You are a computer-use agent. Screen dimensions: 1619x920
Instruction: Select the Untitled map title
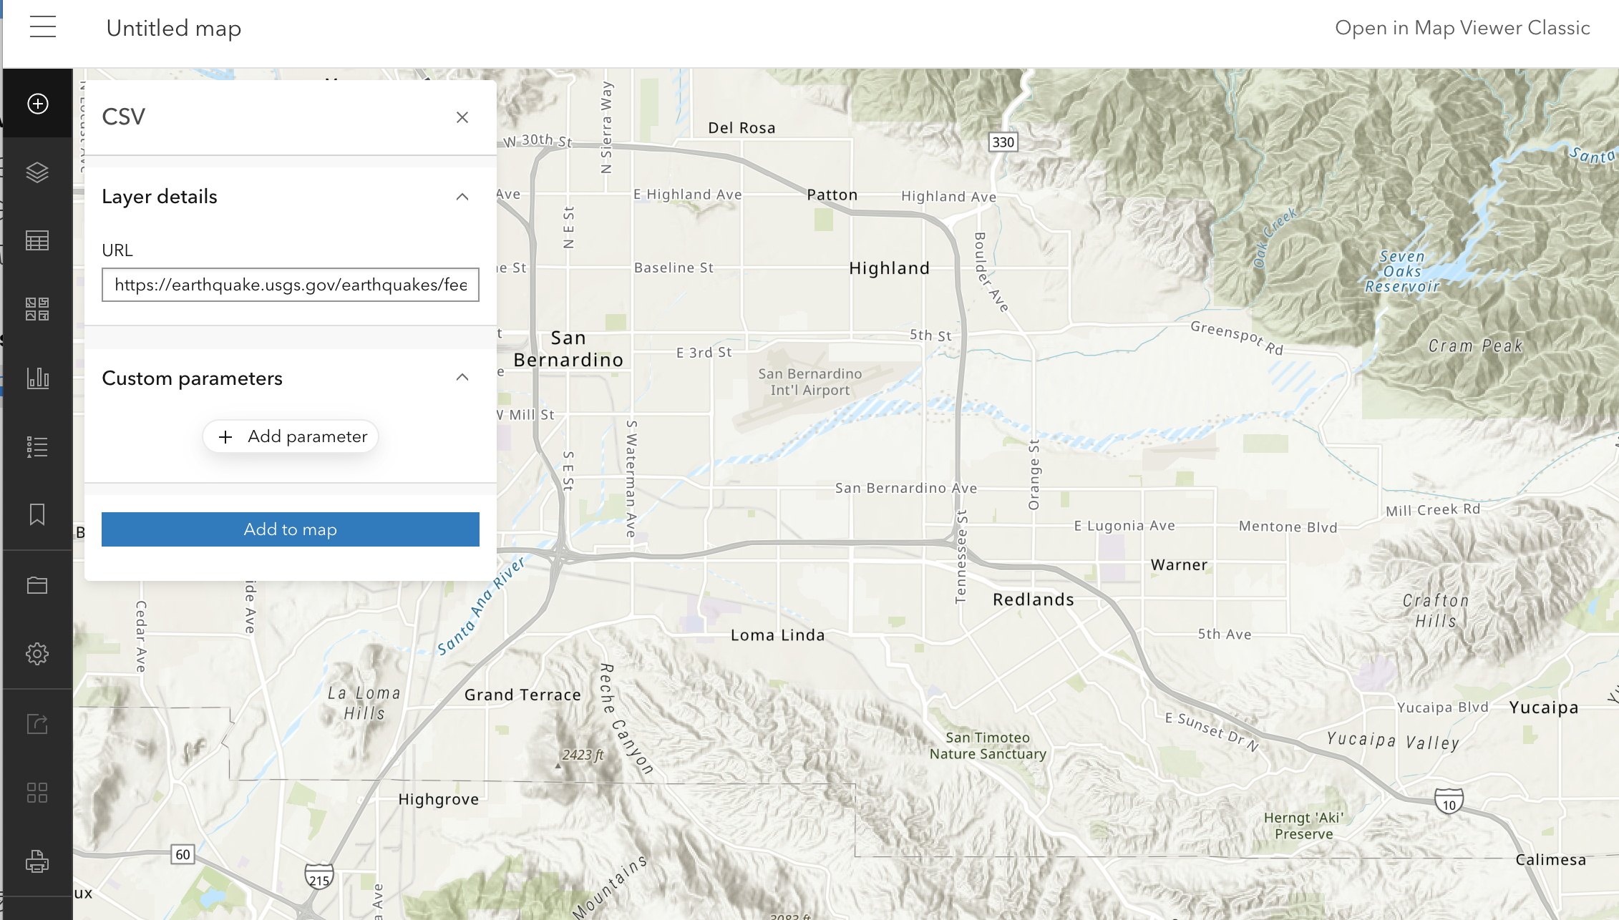pyautogui.click(x=174, y=28)
